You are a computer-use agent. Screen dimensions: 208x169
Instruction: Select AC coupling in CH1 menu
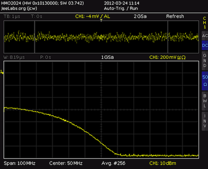[x=205, y=36]
